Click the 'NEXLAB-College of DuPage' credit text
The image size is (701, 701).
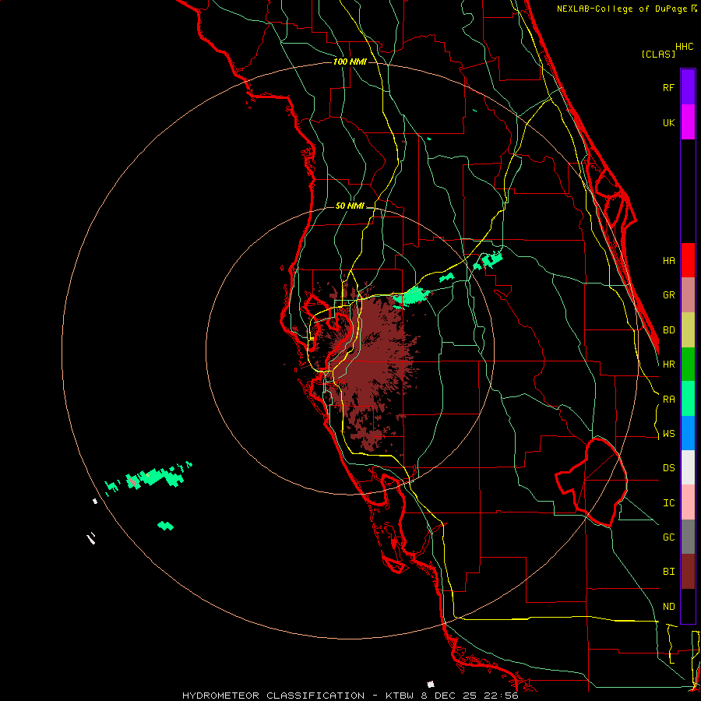(623, 9)
